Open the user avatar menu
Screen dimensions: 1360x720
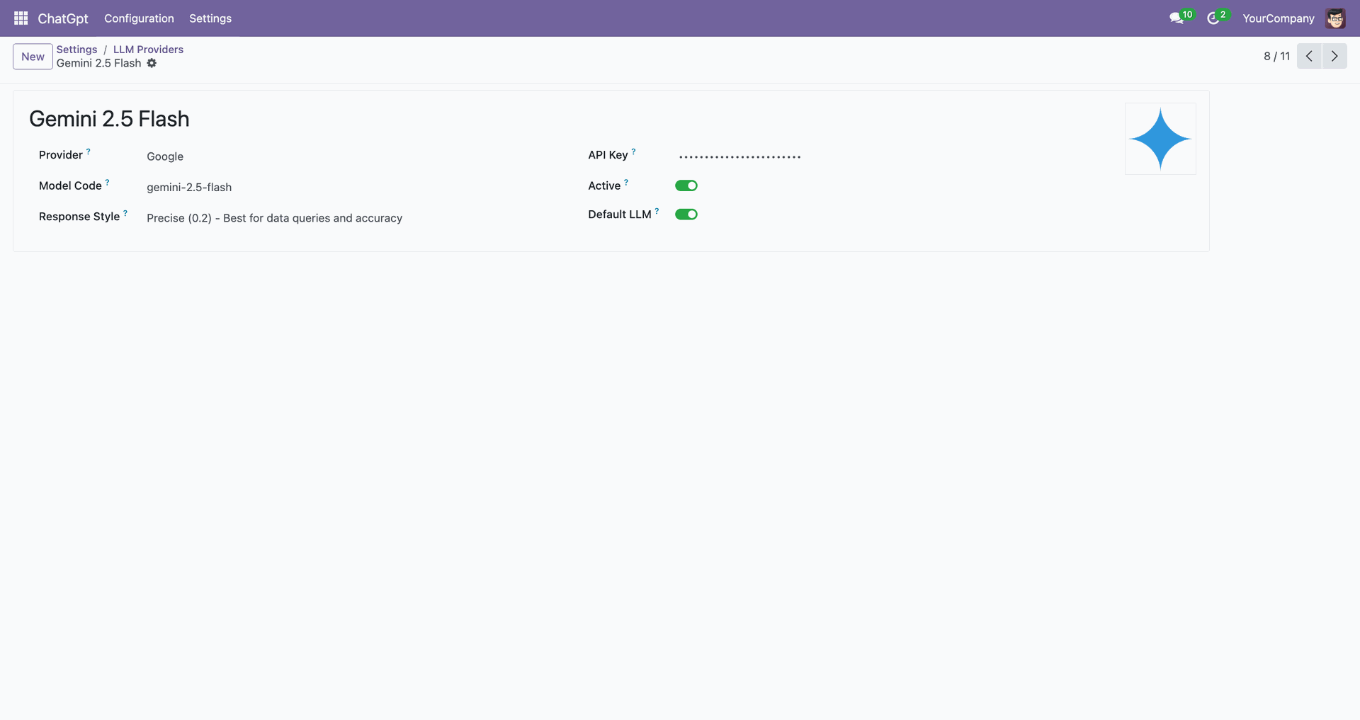[x=1335, y=18]
